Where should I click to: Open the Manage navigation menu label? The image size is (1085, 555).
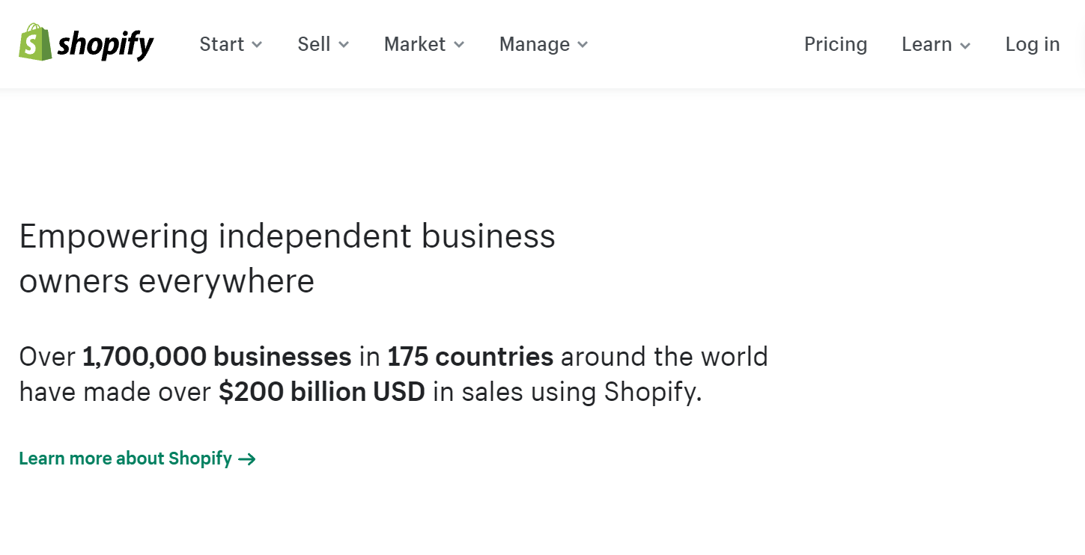pyautogui.click(x=535, y=44)
